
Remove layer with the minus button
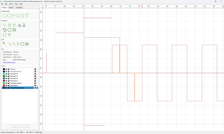click(x=25, y=127)
